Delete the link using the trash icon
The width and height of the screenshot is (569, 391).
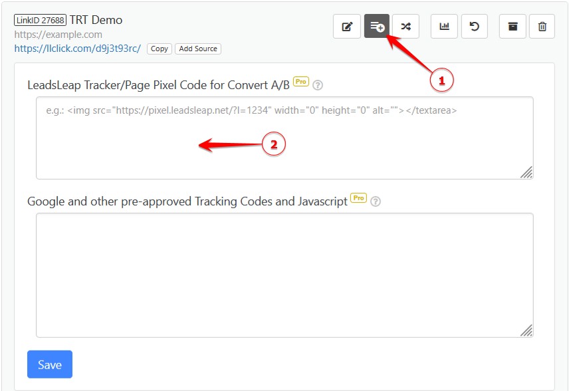[542, 26]
